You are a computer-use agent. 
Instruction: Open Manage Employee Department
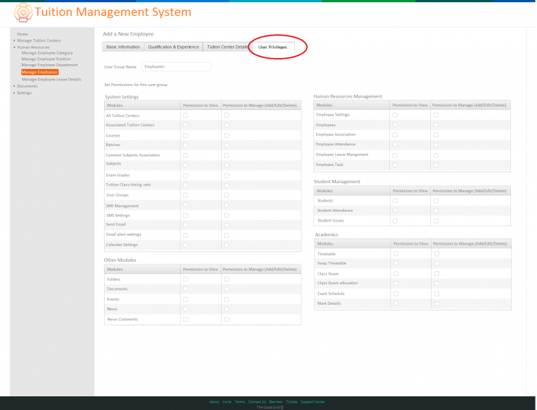click(x=50, y=65)
